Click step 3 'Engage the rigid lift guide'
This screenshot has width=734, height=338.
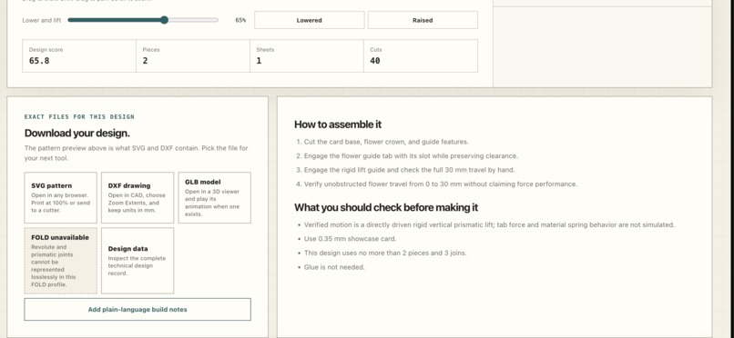point(409,170)
